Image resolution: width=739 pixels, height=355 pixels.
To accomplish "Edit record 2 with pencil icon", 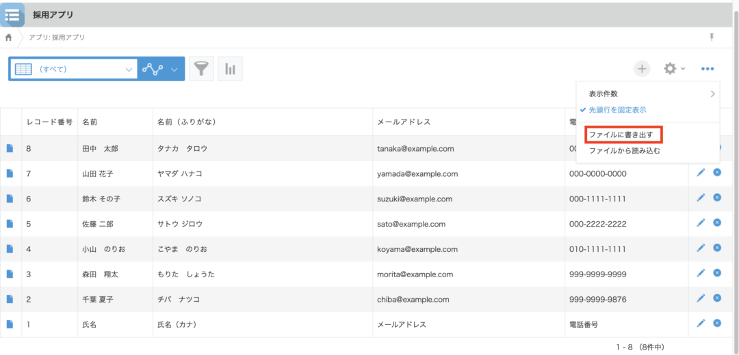I will pyautogui.click(x=701, y=298).
